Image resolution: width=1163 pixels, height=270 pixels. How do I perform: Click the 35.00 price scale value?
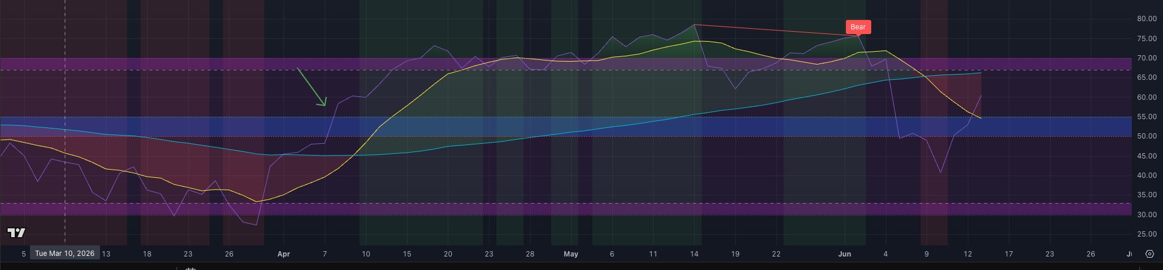tap(1147, 195)
